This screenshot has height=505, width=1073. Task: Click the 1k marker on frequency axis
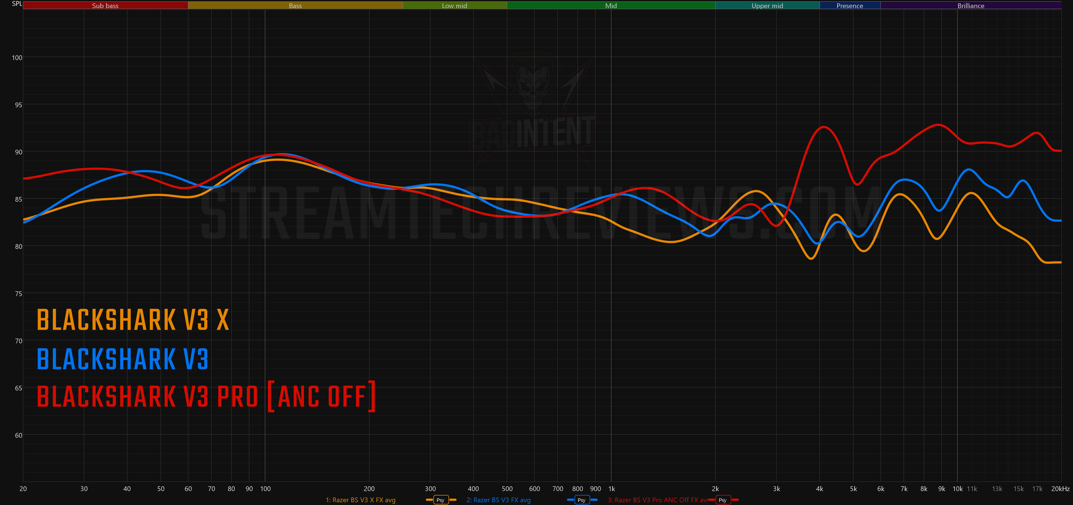click(x=612, y=489)
